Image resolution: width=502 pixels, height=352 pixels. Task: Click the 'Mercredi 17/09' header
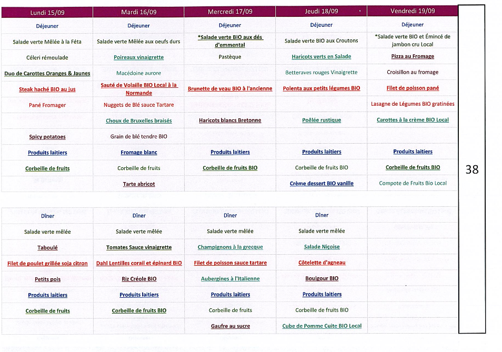click(230, 12)
